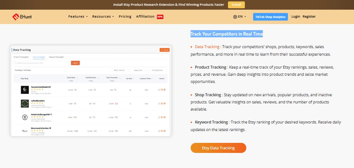The height and width of the screenshot is (168, 354).
Task: Open TikTok Shop Analytics
Action: (270, 17)
